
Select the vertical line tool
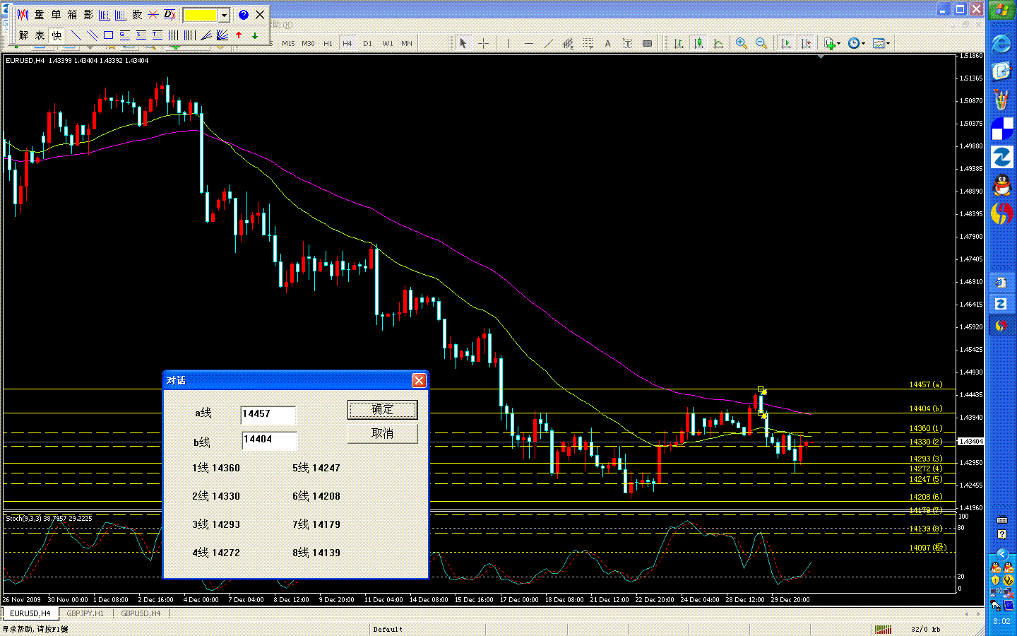click(509, 43)
